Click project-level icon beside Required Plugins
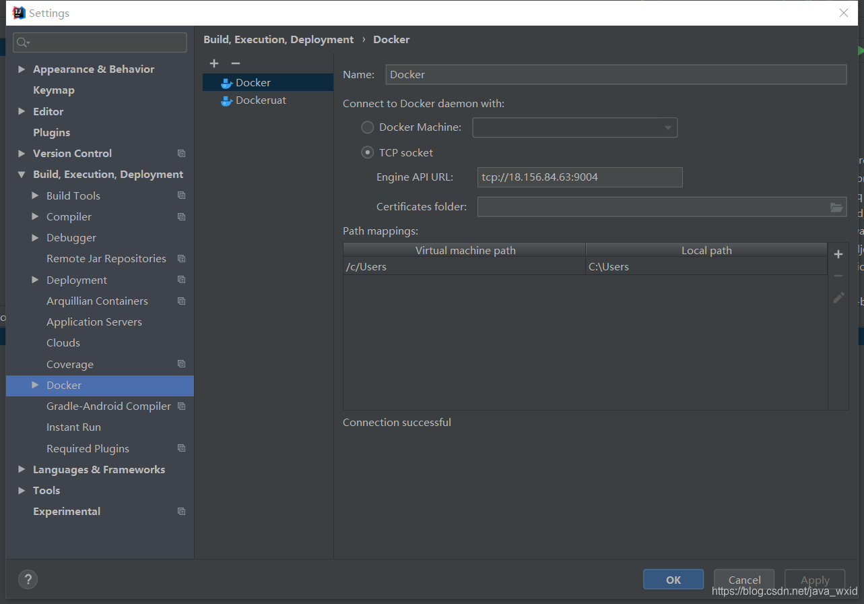The width and height of the screenshot is (864, 604). (181, 448)
